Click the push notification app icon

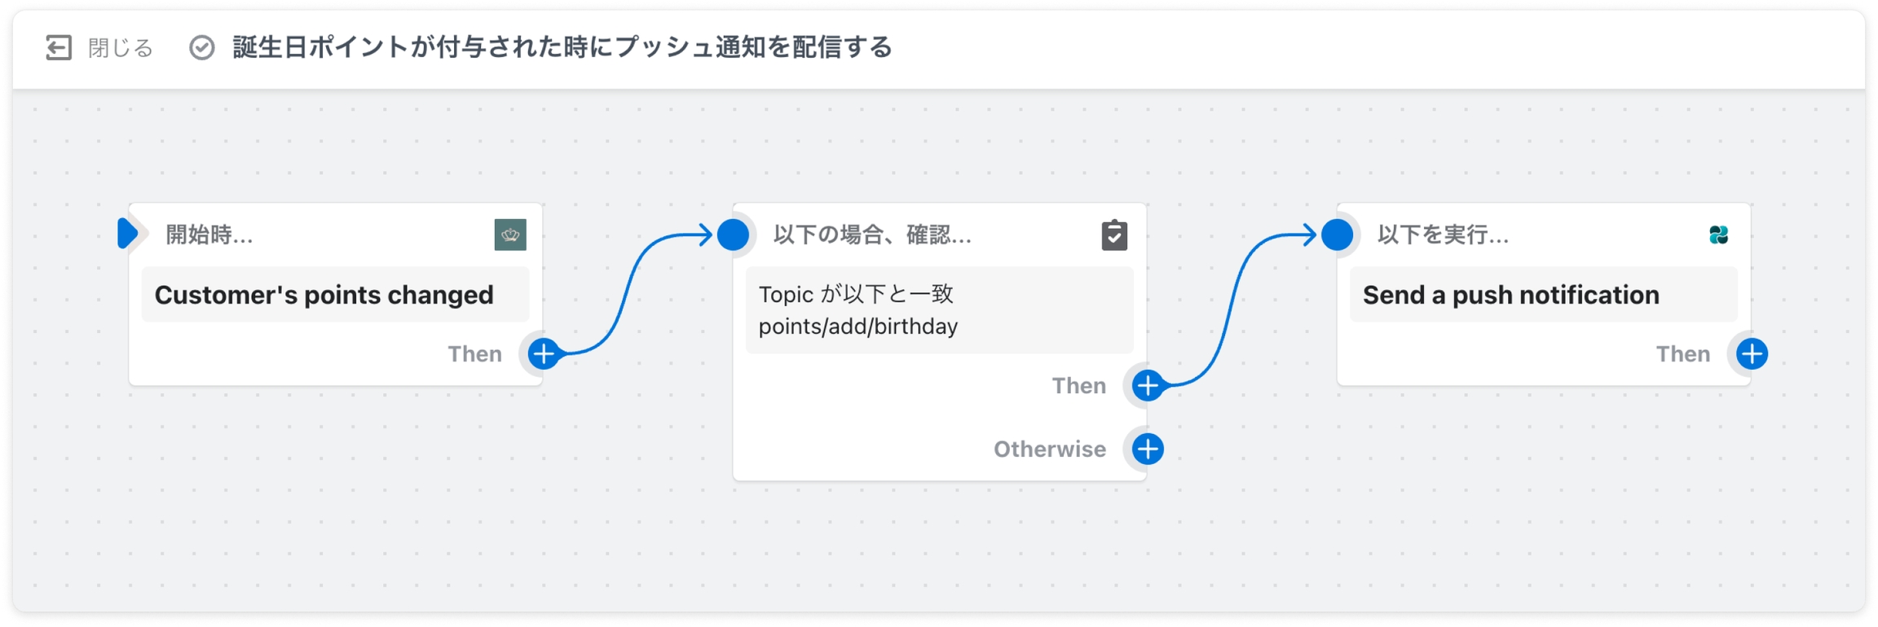click(x=1718, y=235)
